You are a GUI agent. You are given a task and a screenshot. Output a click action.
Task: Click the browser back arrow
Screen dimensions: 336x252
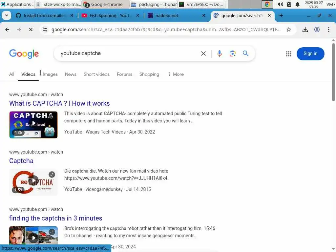click(x=7, y=30)
